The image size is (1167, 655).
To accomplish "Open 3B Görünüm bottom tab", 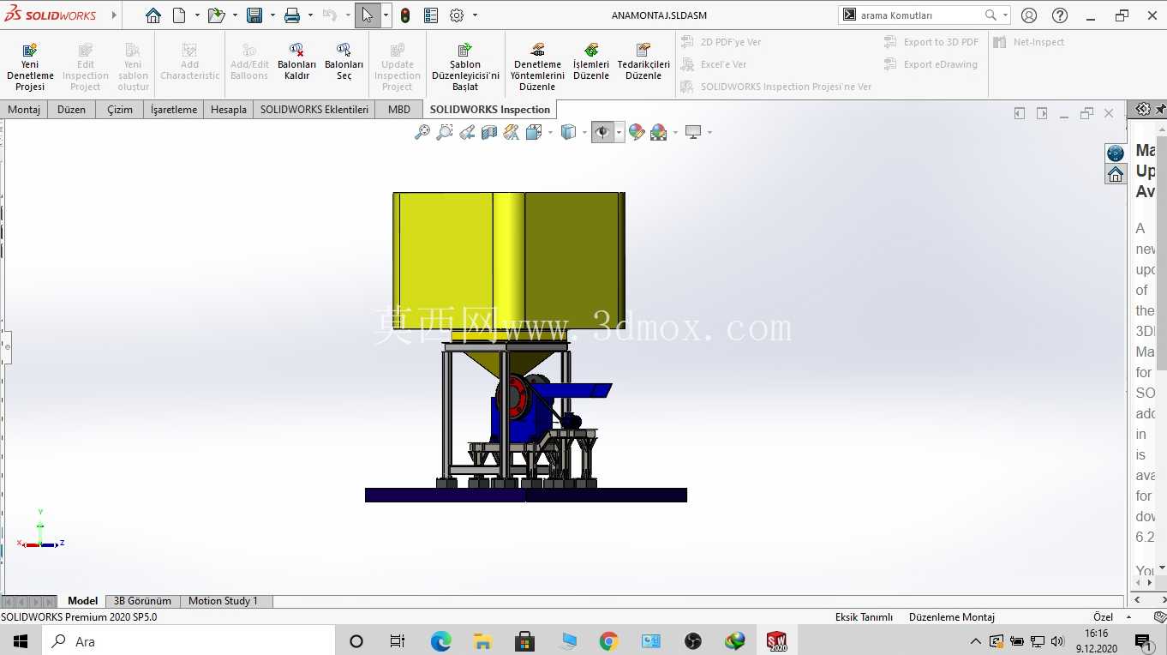I will pos(142,601).
